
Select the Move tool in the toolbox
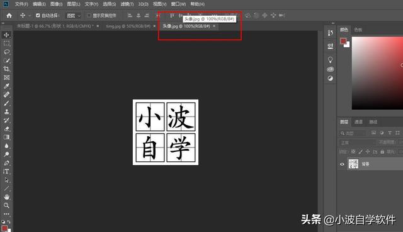pos(6,35)
